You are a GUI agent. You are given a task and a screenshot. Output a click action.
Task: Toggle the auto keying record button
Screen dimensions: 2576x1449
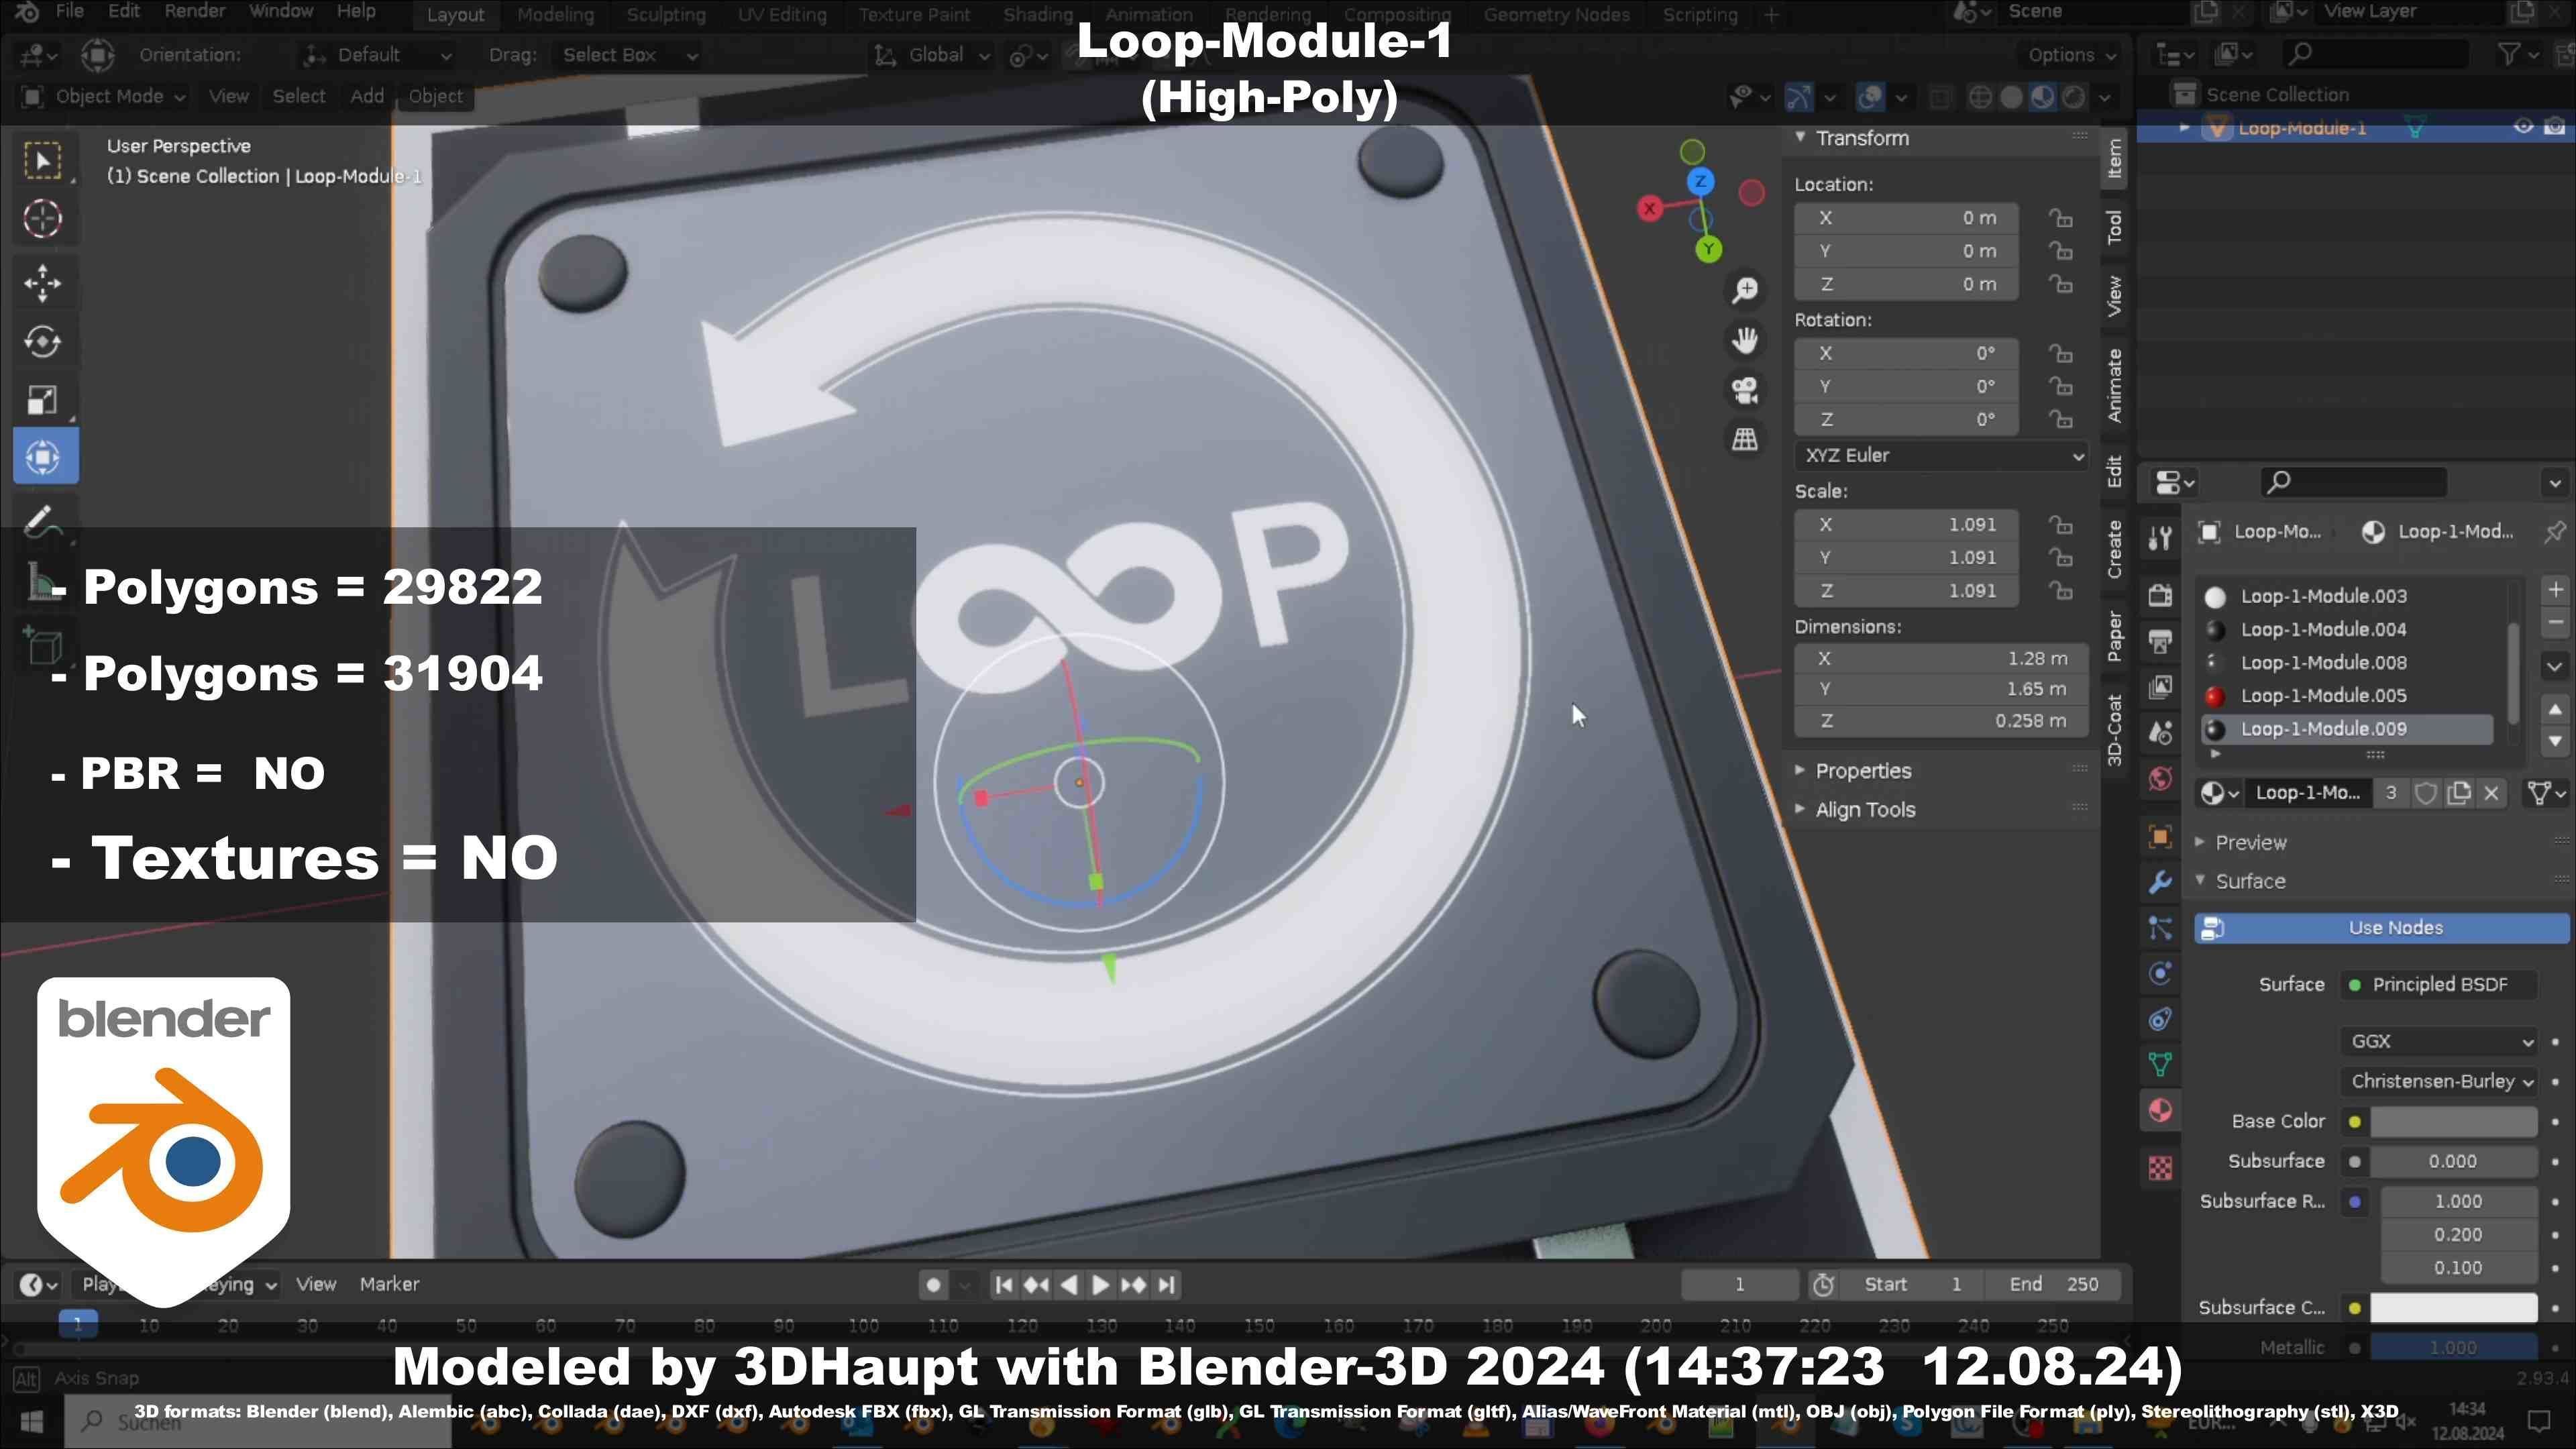(933, 1284)
